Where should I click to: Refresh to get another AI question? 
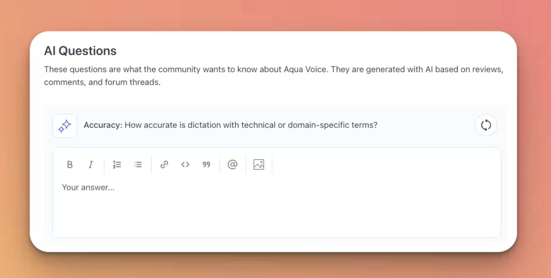[x=486, y=125]
